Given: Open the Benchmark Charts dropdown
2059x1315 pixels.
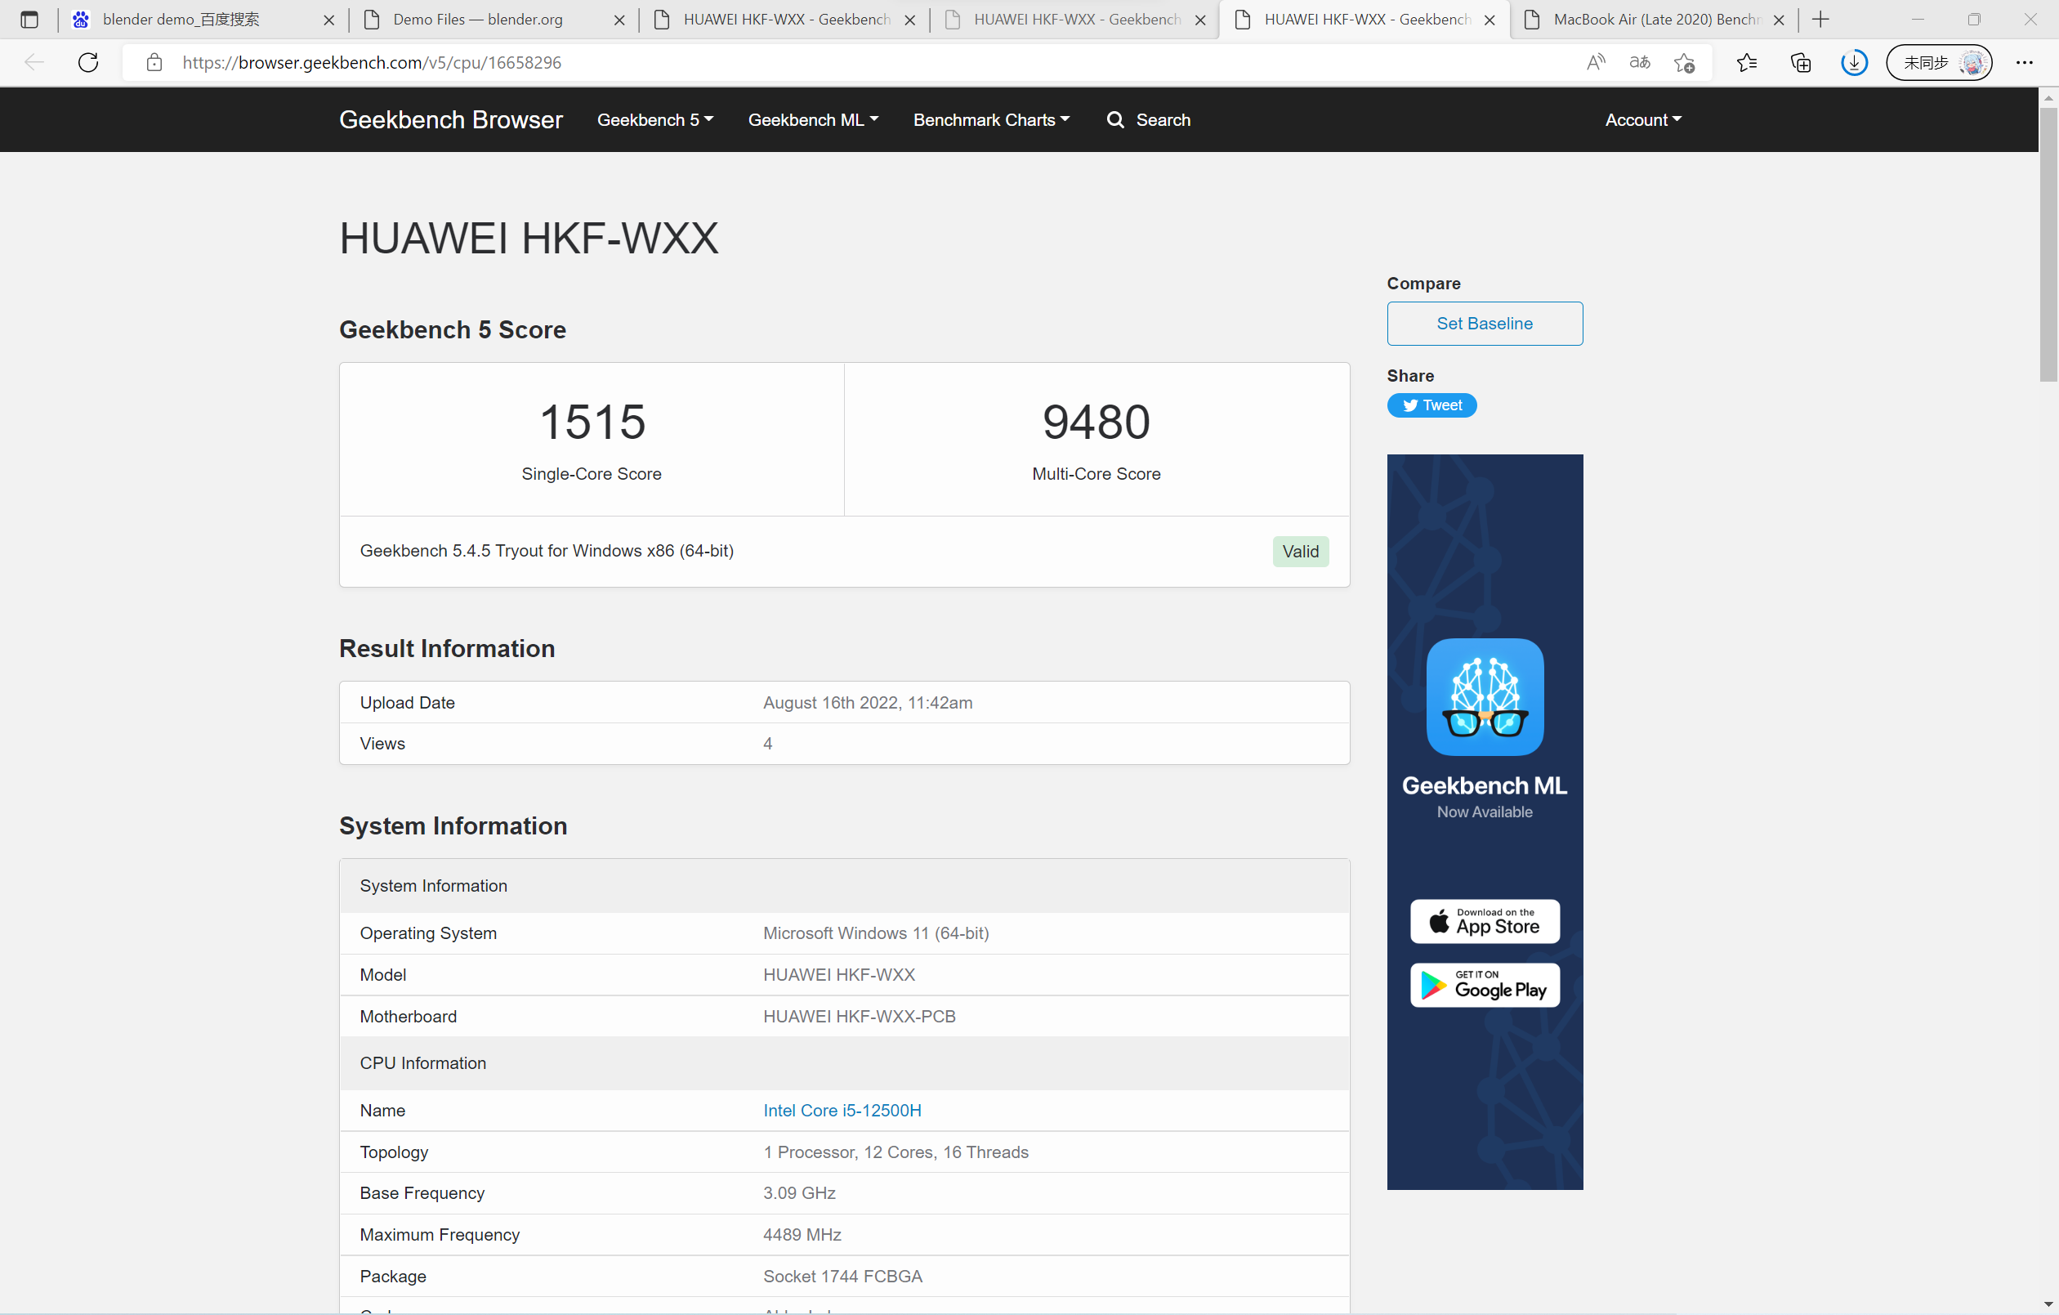Looking at the screenshot, I should [990, 120].
